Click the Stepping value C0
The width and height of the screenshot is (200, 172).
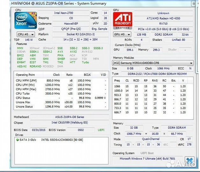point(71,18)
